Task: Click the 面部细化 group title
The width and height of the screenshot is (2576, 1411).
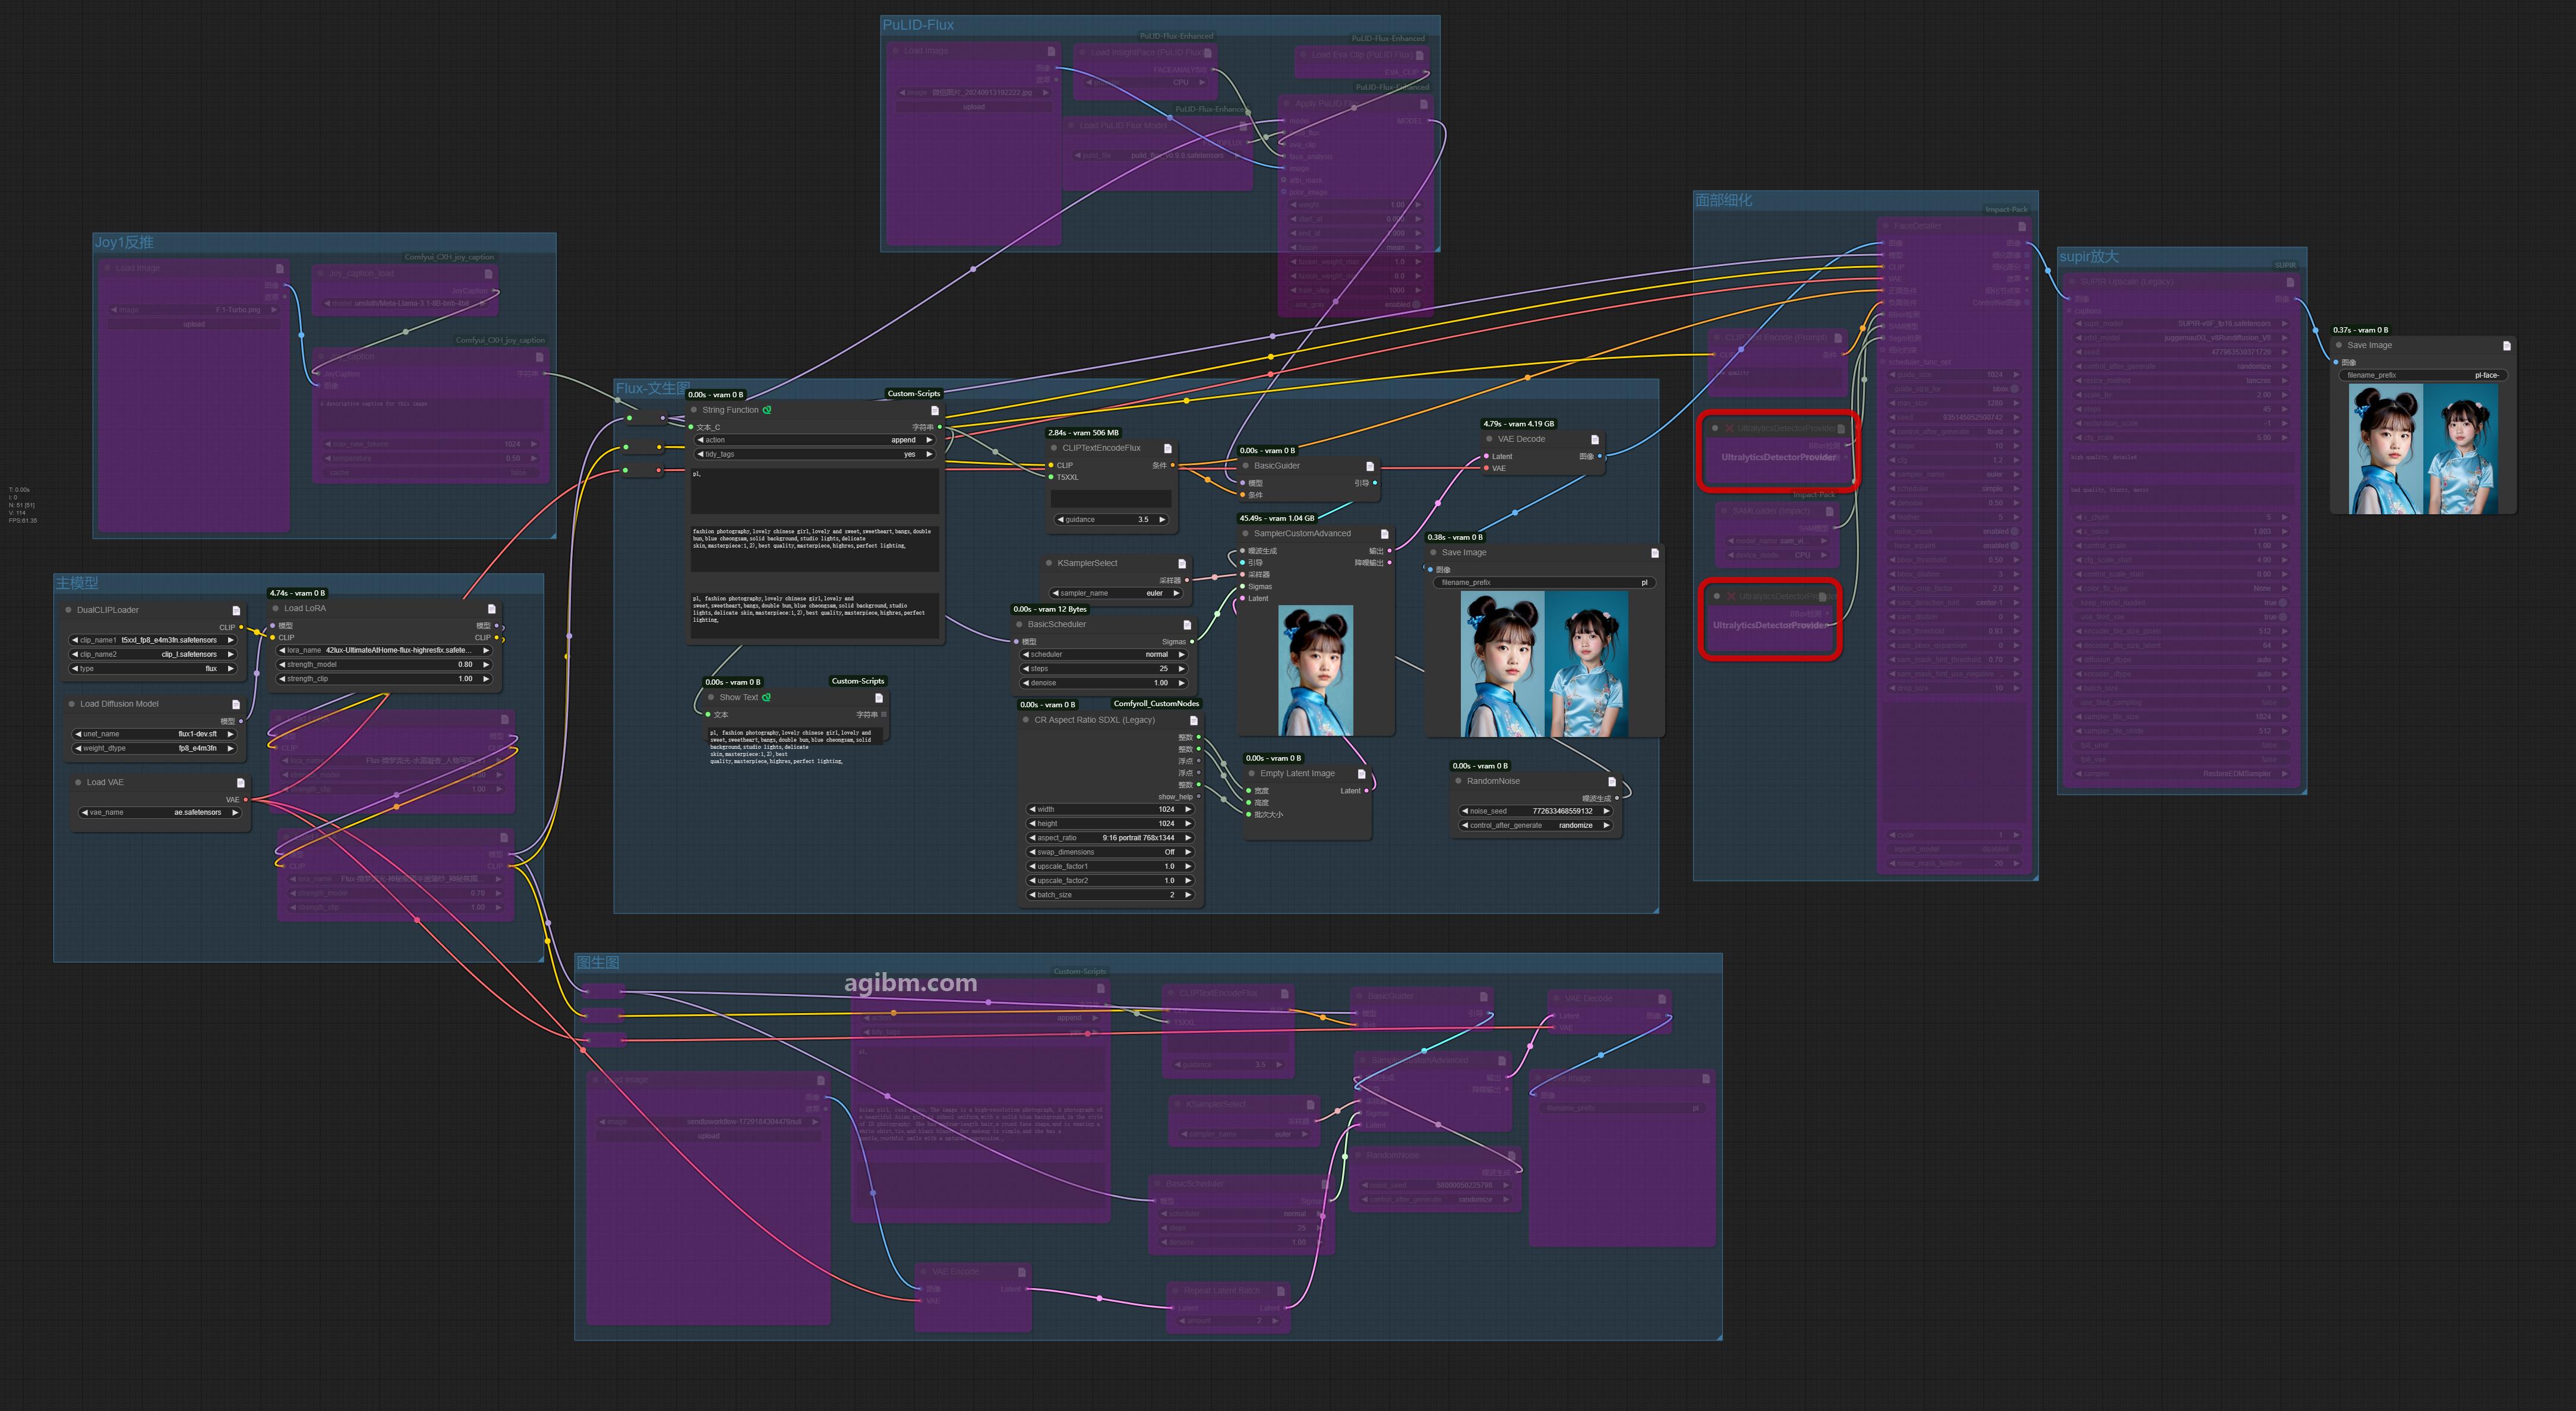Action: coord(1723,200)
